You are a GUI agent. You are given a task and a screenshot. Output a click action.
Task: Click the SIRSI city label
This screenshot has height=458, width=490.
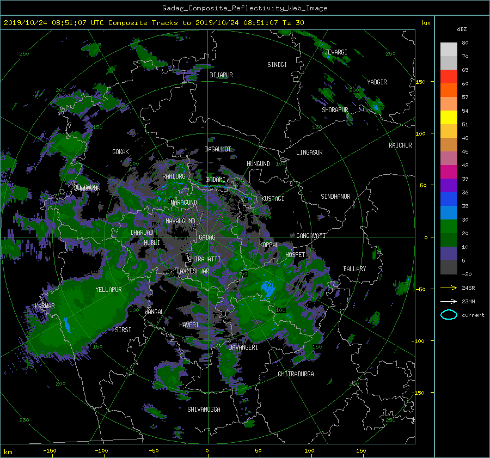pyautogui.click(x=123, y=330)
